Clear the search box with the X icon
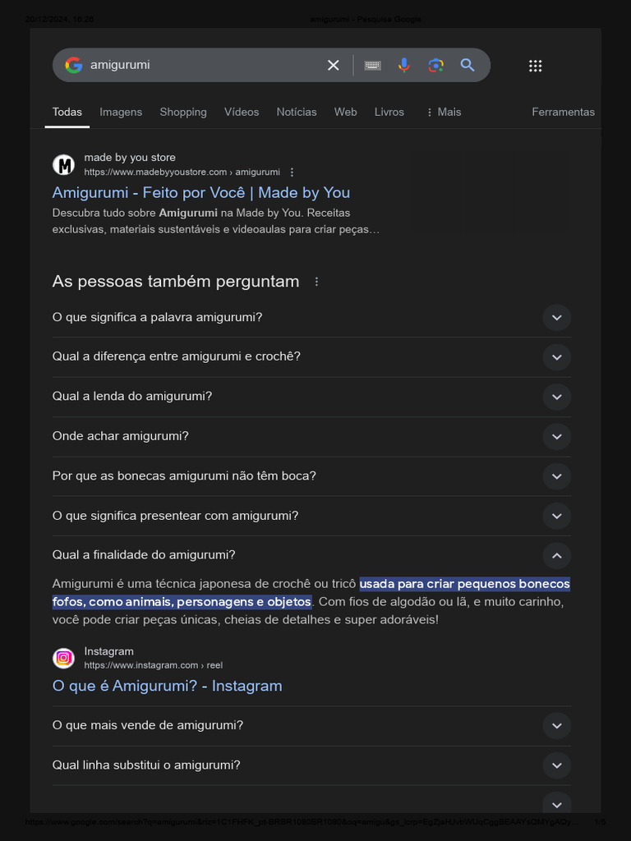The height and width of the screenshot is (841, 631). tap(334, 66)
